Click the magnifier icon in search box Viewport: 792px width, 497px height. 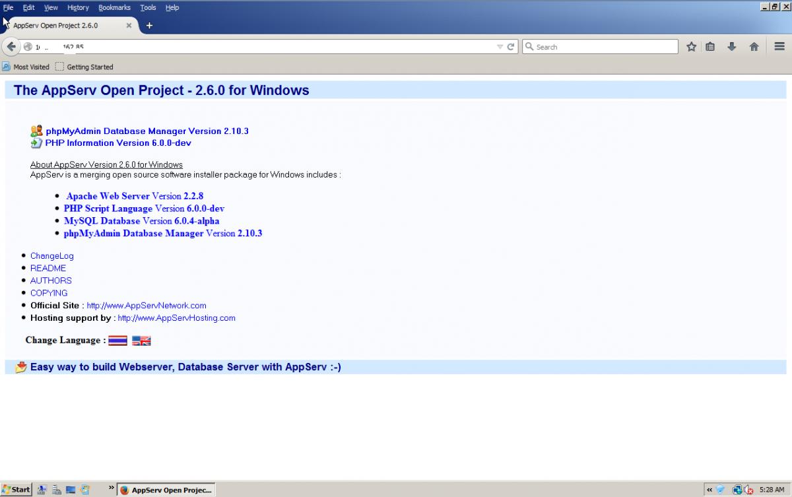pos(529,47)
